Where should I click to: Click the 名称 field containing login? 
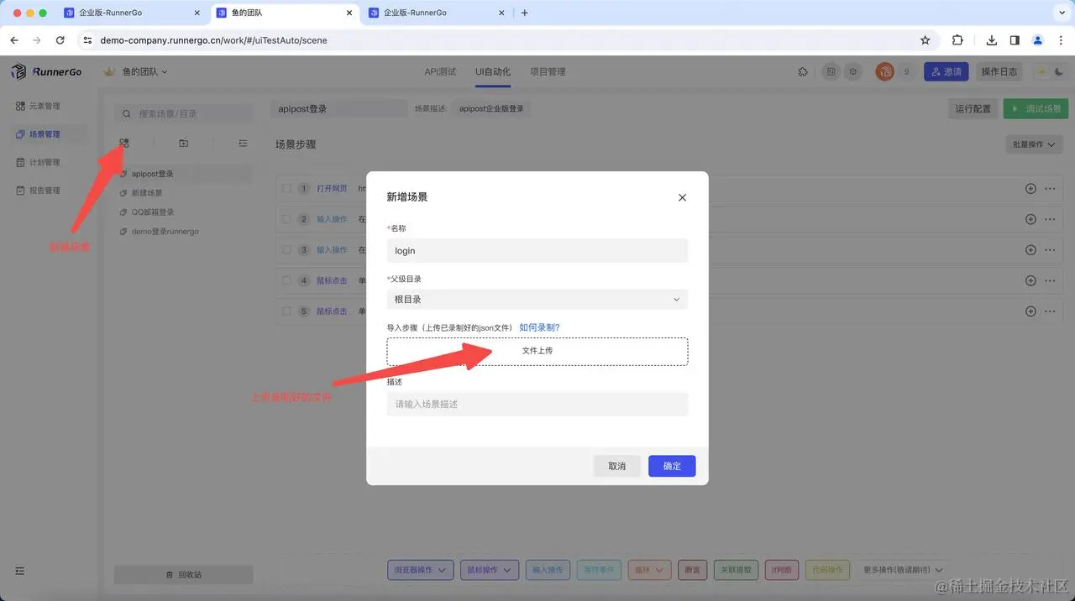[x=537, y=251]
